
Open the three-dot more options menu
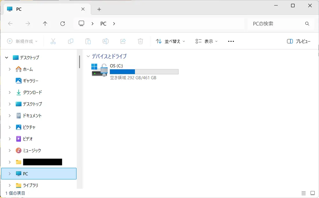click(x=231, y=41)
